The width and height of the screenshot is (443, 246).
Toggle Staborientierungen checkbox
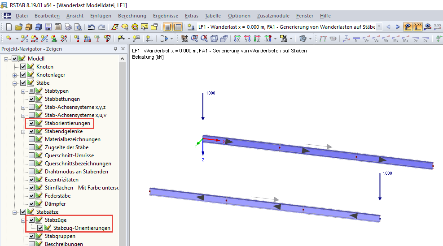[x=31, y=123]
